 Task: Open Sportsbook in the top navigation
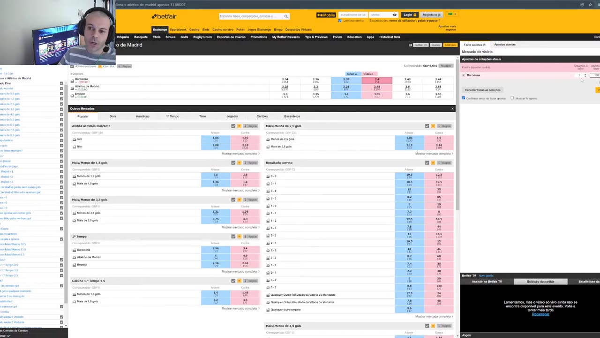[x=178, y=30]
